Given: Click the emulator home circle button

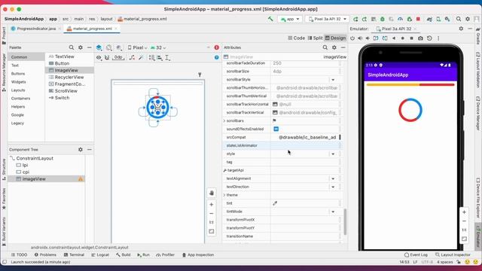Looking at the screenshot, I should coord(403,38).
